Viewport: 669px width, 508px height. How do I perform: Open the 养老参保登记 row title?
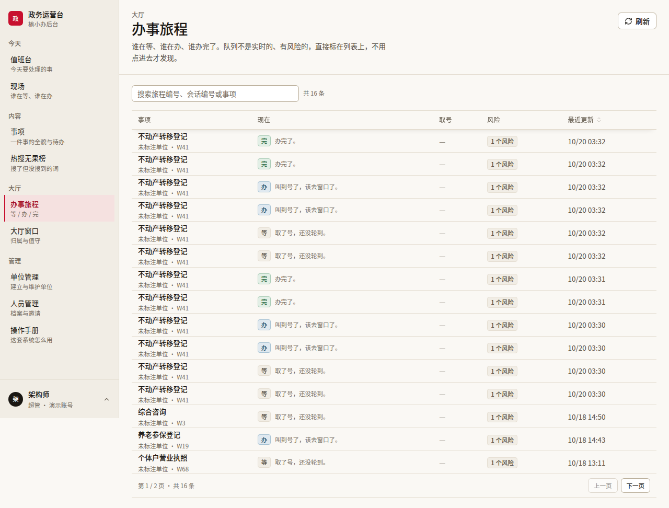coord(159,435)
